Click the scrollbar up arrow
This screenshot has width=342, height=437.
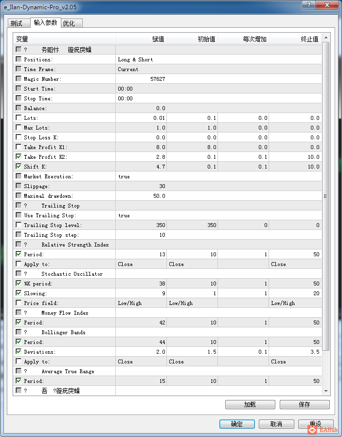coord(326,38)
